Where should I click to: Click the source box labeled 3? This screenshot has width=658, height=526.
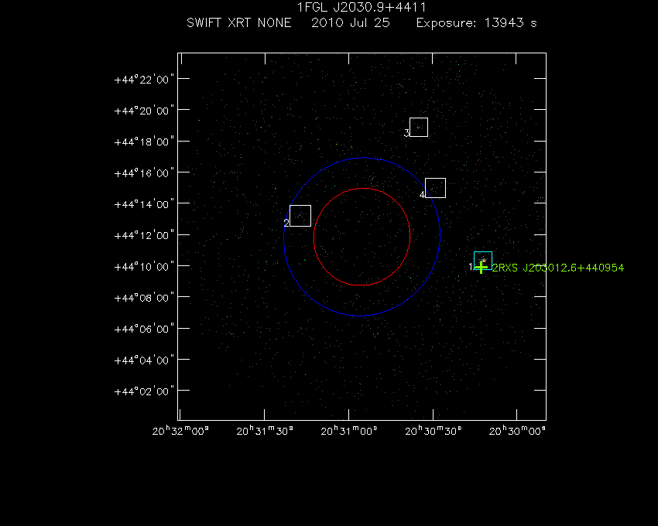[x=419, y=127]
